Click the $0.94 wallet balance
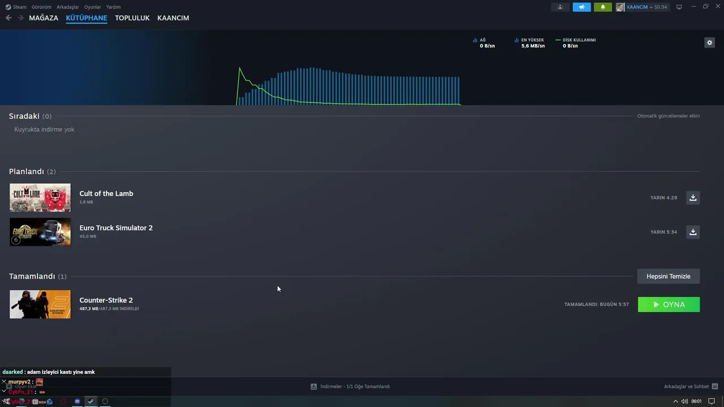Screen dimensions: 724x407 [661, 7]
